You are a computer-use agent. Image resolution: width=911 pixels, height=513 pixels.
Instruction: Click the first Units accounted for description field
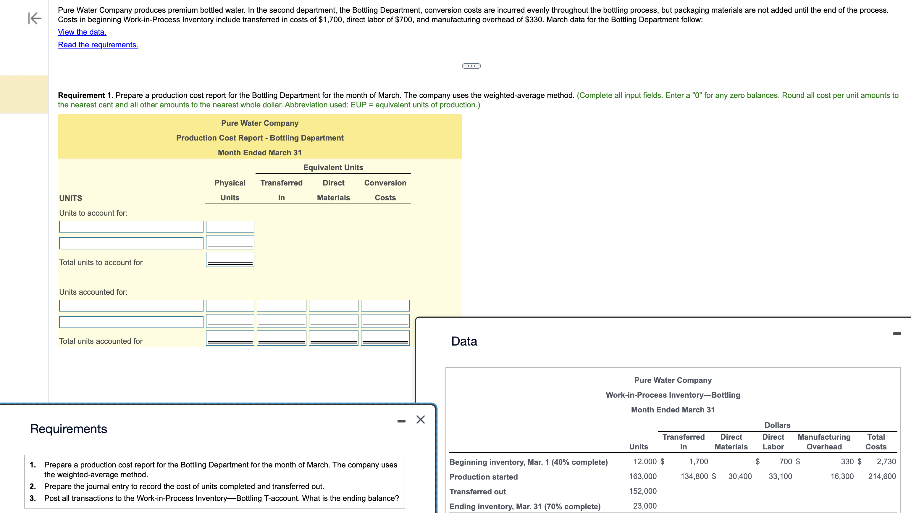(131, 305)
